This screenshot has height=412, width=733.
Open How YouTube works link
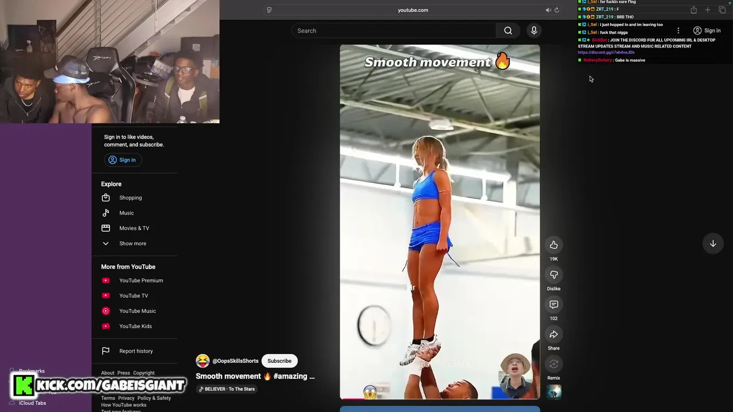click(124, 405)
